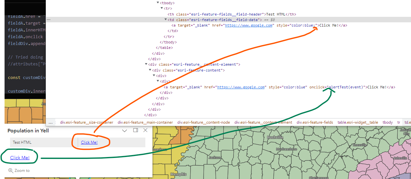Open google.com href in the td anchor

(x=249, y=25)
